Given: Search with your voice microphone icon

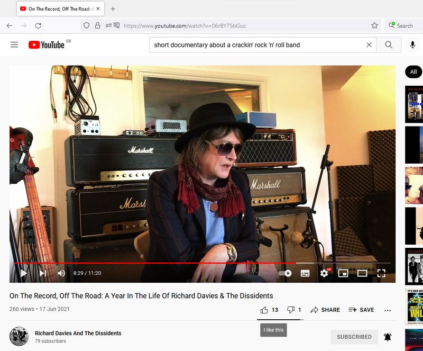Looking at the screenshot, I should (x=412, y=45).
